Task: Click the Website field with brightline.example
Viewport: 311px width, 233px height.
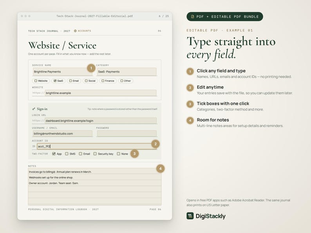Action: (x=101, y=93)
